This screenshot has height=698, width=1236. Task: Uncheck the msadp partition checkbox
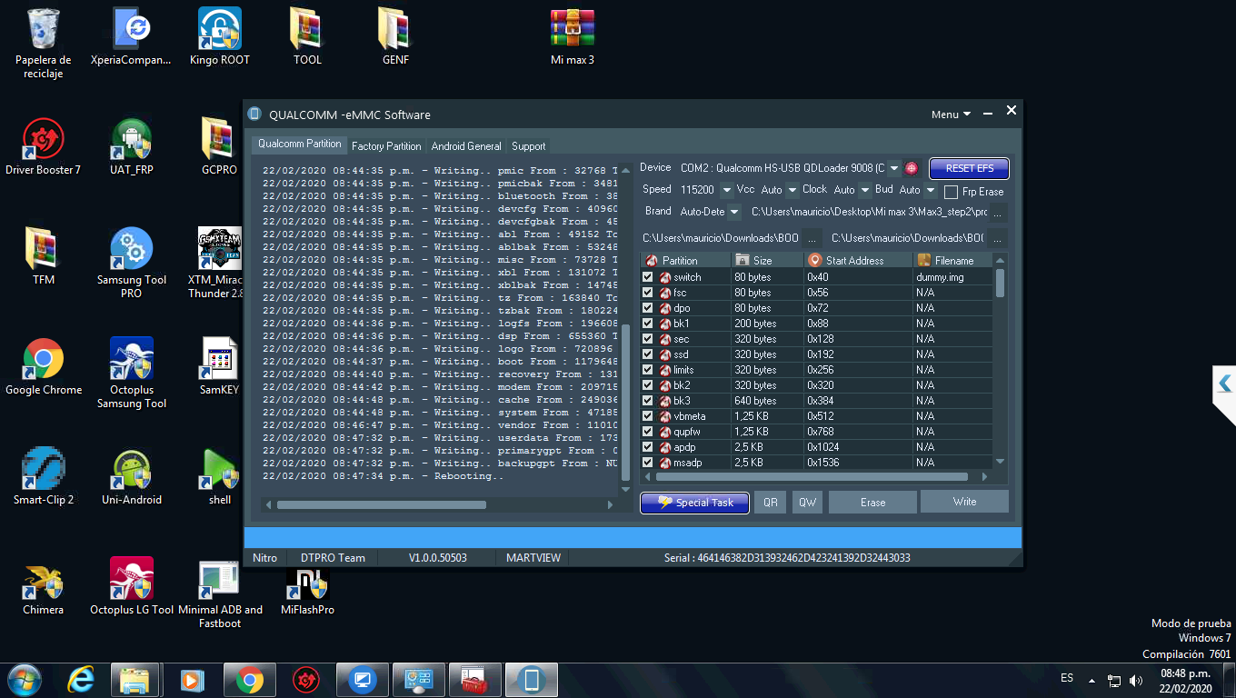coord(648,463)
